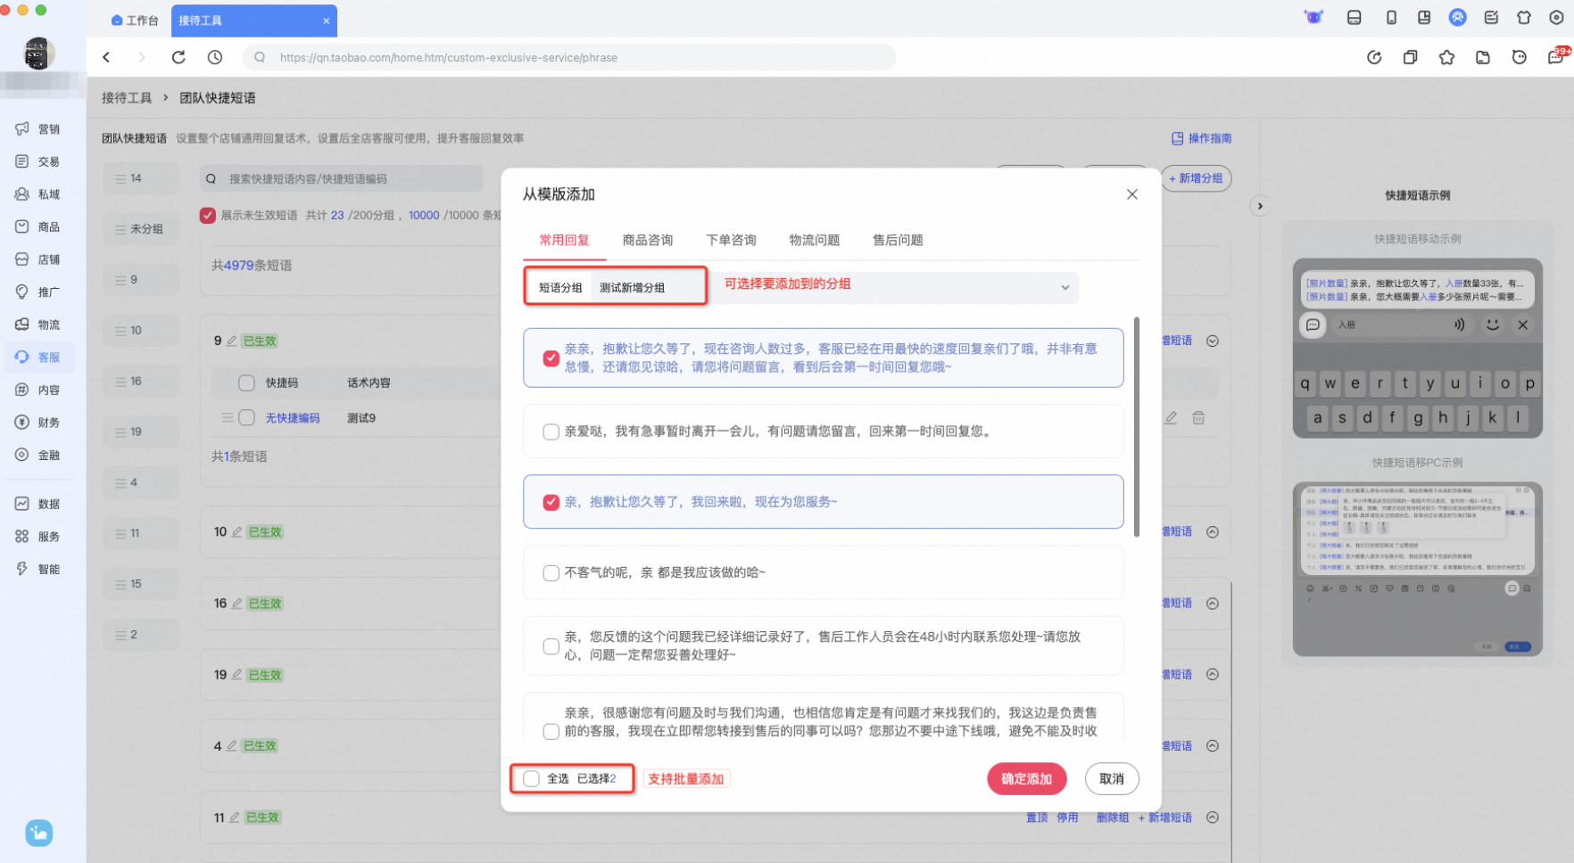Click the browser back arrow
1574x863 pixels.
click(x=106, y=57)
